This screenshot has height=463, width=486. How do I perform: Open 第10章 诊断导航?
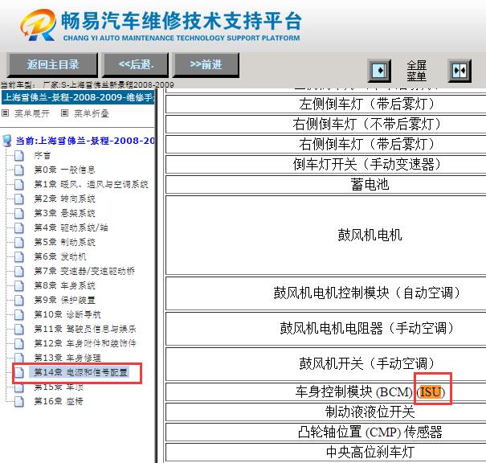pyautogui.click(x=67, y=314)
